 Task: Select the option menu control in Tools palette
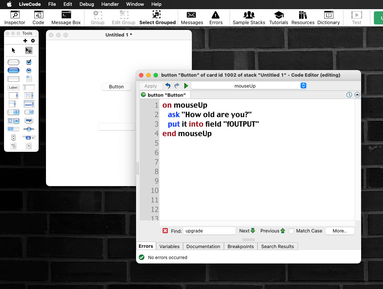[13, 112]
